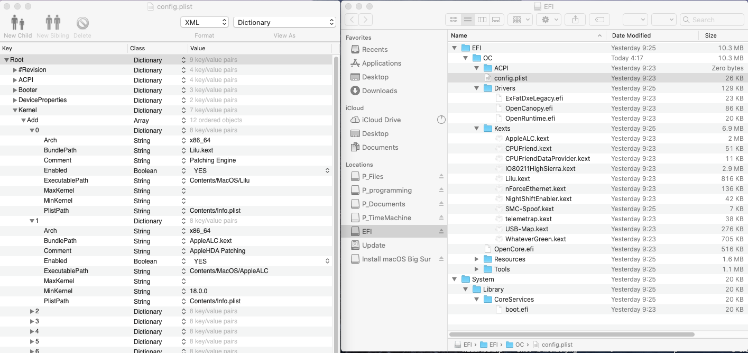Image resolution: width=748 pixels, height=353 pixels.
Task: Collapse the Add array
Action: click(23, 120)
